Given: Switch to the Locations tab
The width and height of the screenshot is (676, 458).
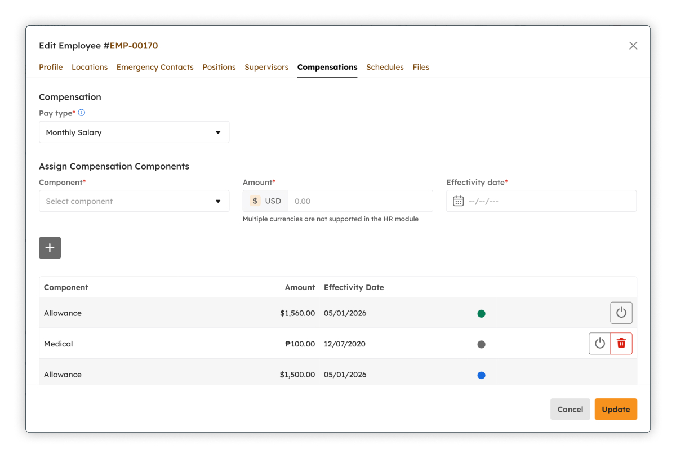Looking at the screenshot, I should (x=90, y=67).
